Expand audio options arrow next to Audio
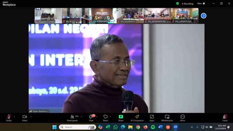 14,116
